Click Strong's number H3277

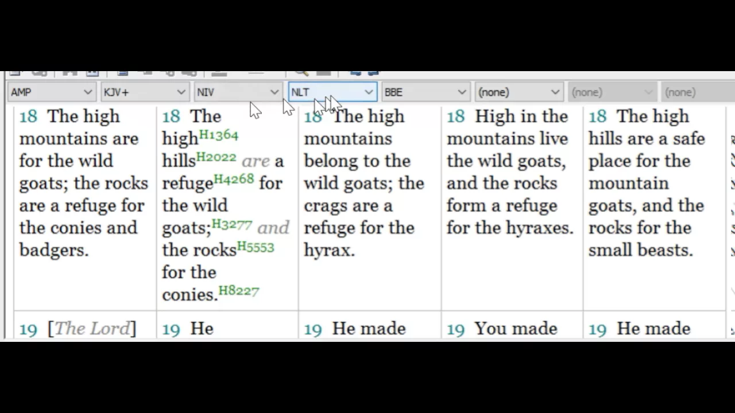tap(232, 224)
